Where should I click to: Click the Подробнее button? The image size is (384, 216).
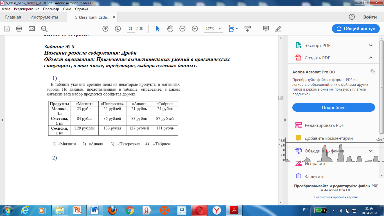(x=334, y=108)
